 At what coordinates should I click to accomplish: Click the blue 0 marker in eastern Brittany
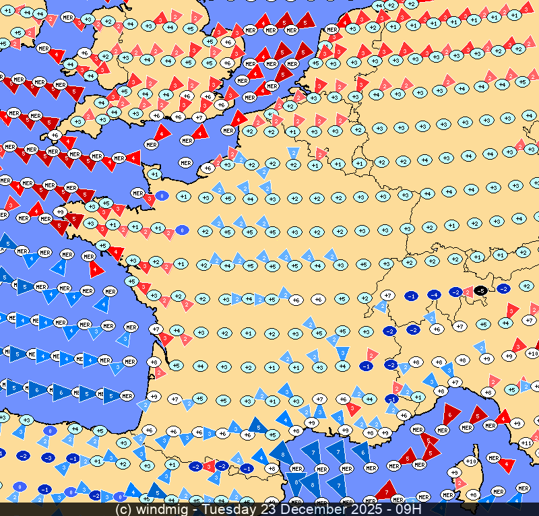pyautogui.click(x=182, y=230)
